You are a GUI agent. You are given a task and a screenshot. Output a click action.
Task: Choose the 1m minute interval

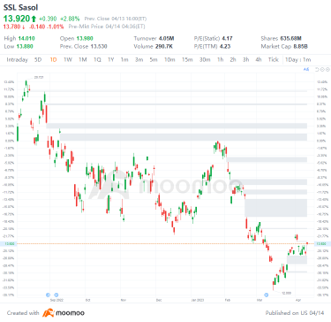pos(124,60)
